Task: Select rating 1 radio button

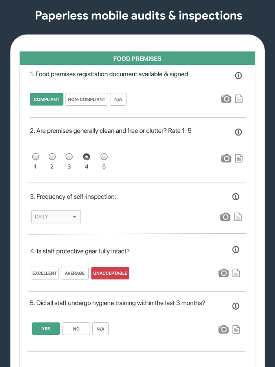Action: (x=35, y=157)
